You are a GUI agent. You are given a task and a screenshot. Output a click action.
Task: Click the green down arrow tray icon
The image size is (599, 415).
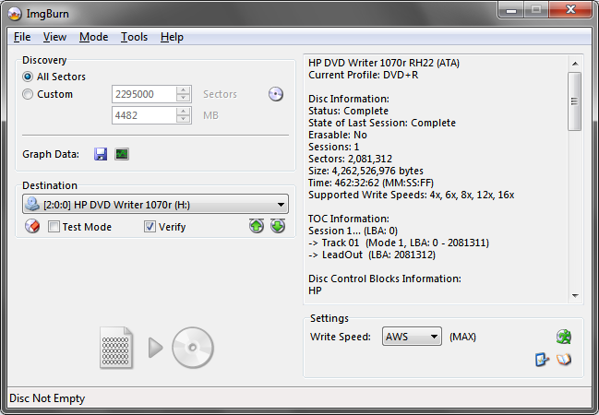pos(278,226)
